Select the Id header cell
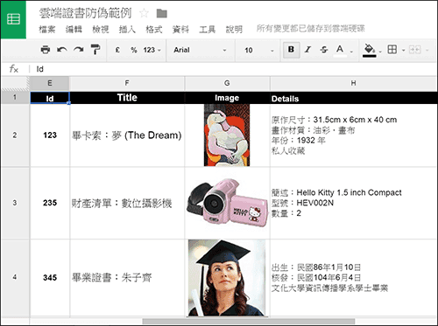The width and height of the screenshot is (438, 326). [x=50, y=98]
